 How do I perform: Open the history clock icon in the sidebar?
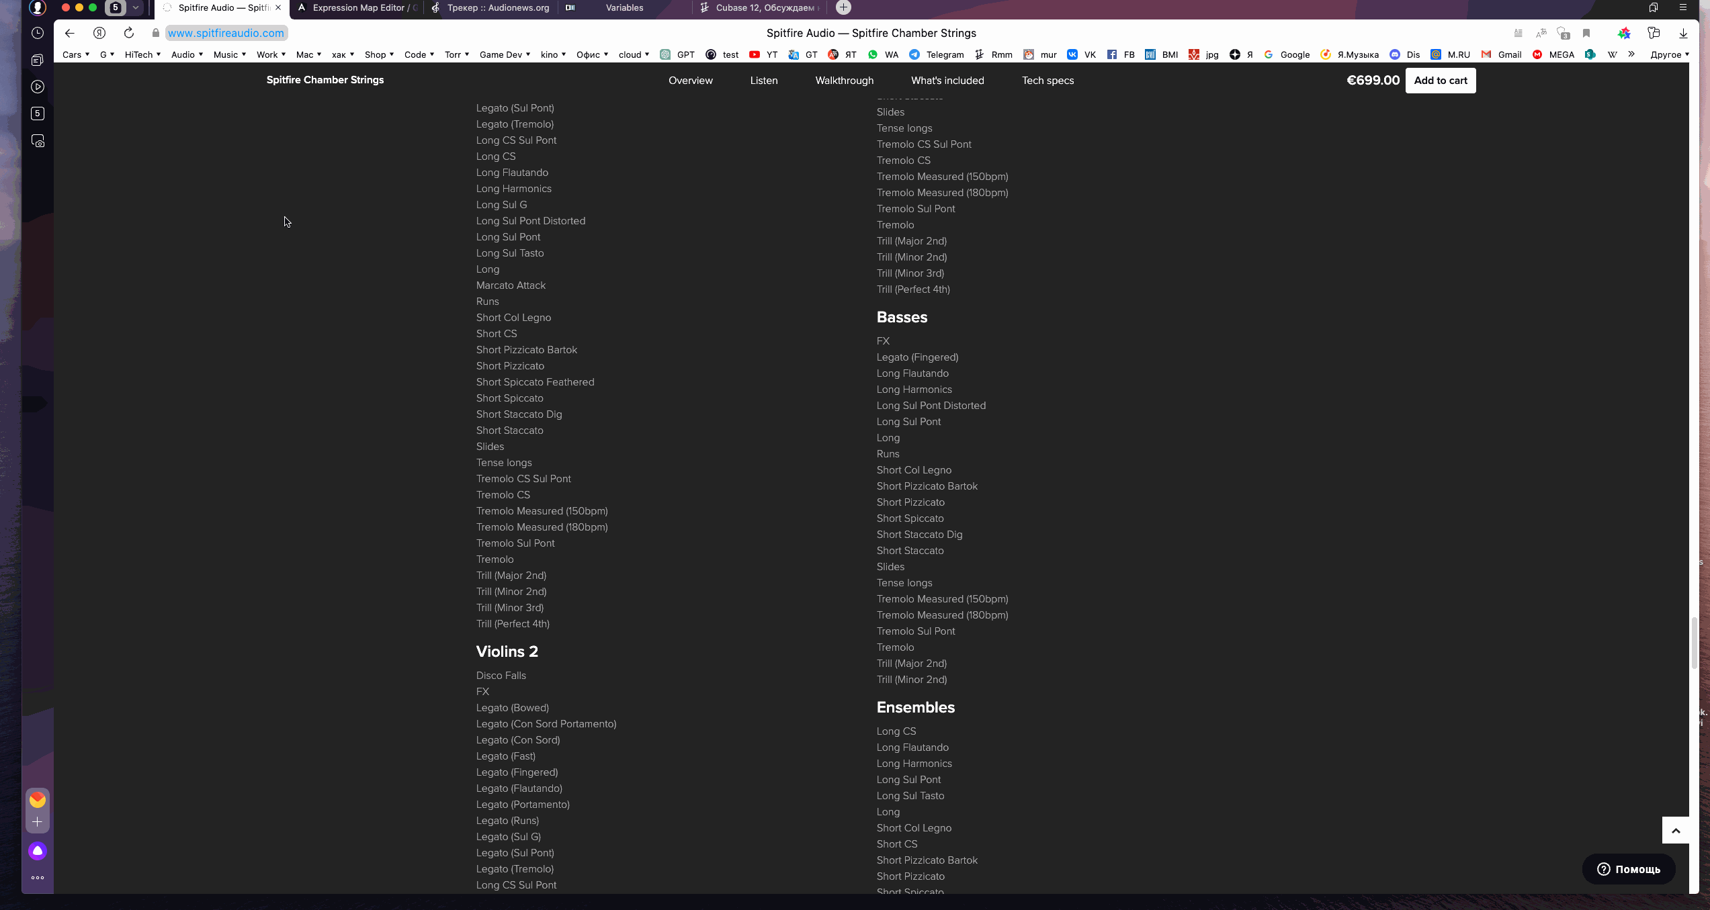pos(38,33)
